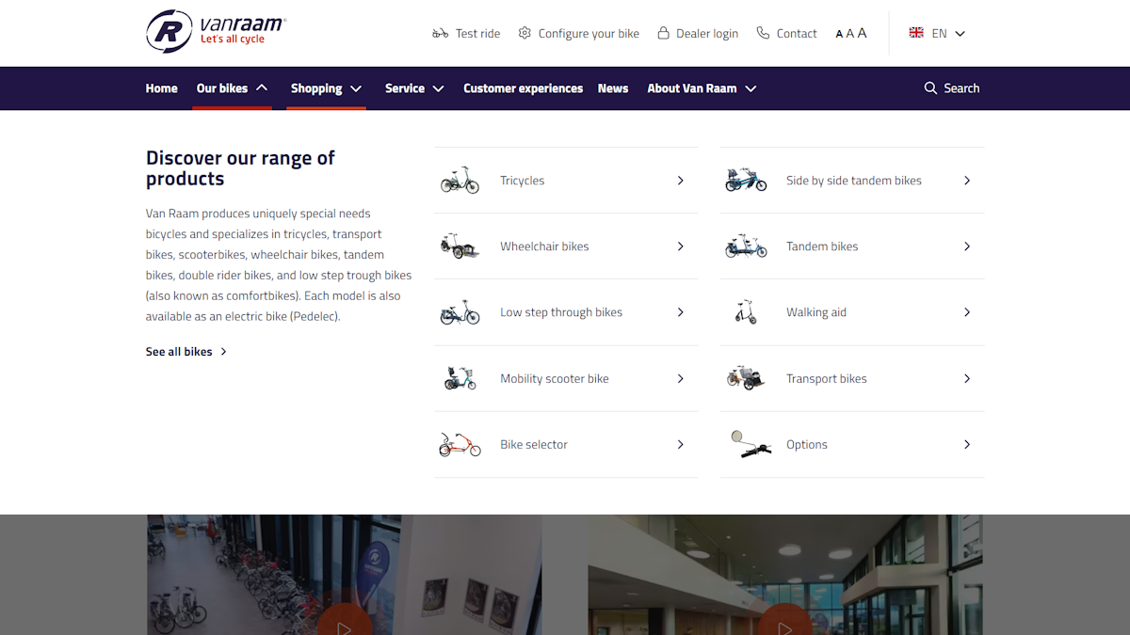Image resolution: width=1130 pixels, height=635 pixels.
Task: Open About Van Raam menu item
Action: 692,88
